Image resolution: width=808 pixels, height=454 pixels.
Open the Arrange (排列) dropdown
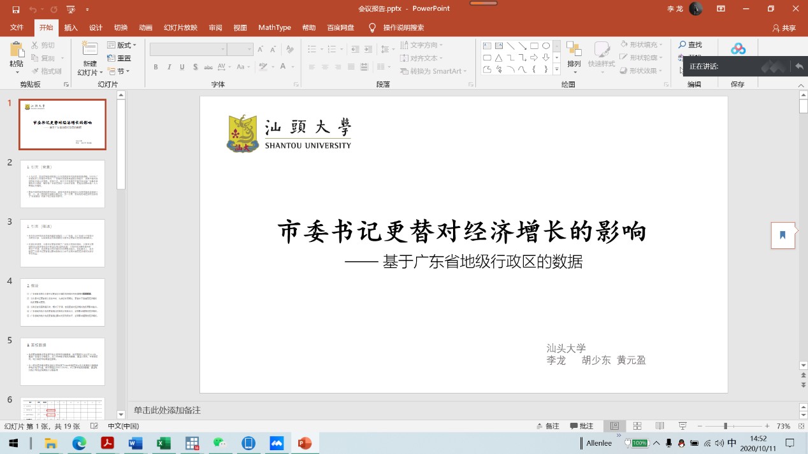click(574, 55)
